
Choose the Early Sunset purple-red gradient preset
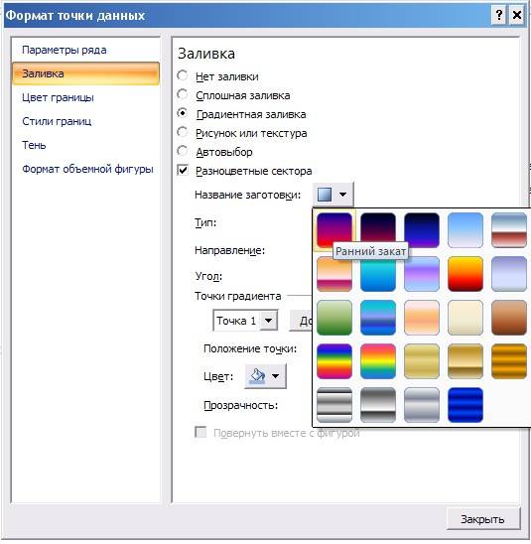coord(334,230)
